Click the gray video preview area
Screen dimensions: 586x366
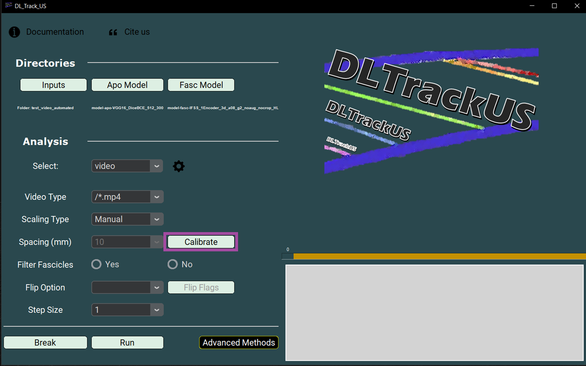click(434, 312)
